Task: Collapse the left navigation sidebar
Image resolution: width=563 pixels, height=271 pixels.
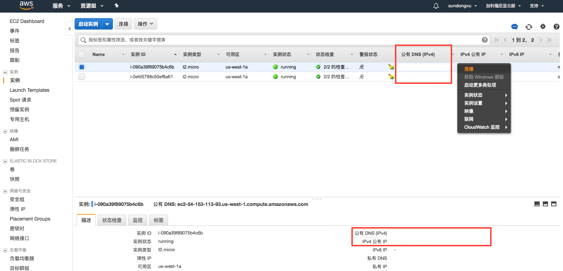Action: [69, 29]
